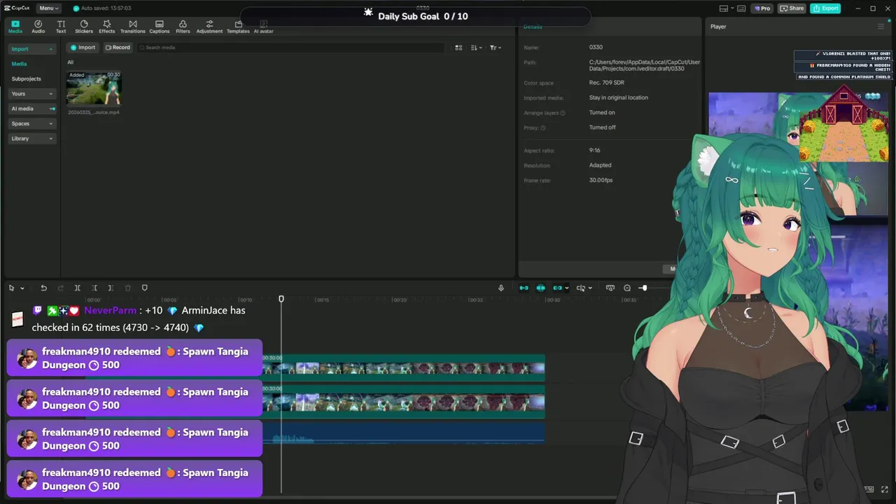The width and height of the screenshot is (896, 504).
Task: Click the Search media field
Action: (x=290, y=48)
